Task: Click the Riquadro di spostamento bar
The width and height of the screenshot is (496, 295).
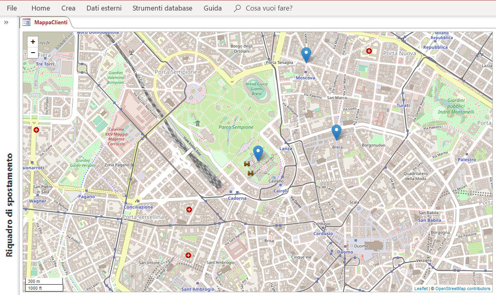Action: tap(9, 205)
